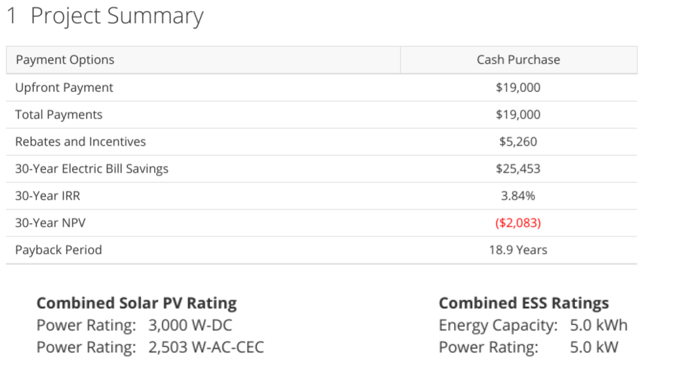The image size is (690, 388).
Task: Click 30-Year Electric Bill Savings label
Action: (x=92, y=169)
